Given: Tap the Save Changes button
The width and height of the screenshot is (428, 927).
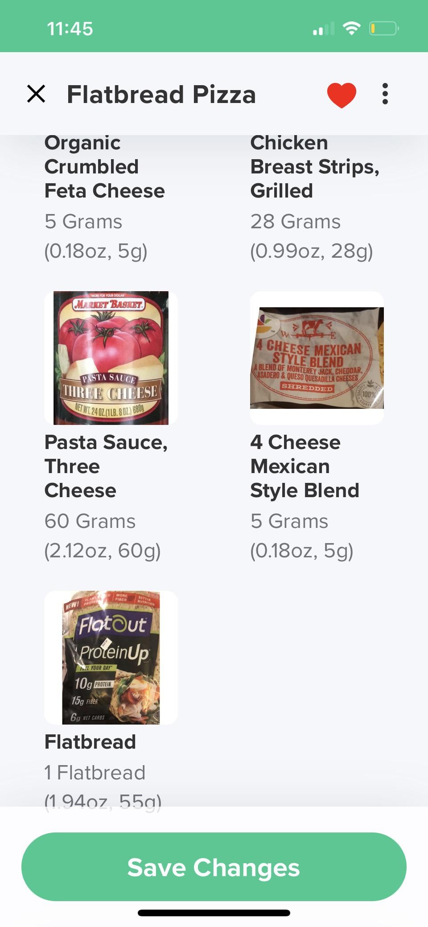Looking at the screenshot, I should point(214,867).
